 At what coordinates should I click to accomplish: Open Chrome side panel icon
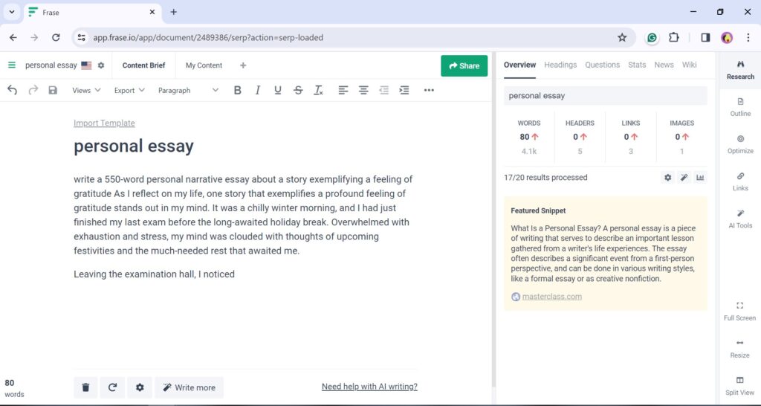(x=705, y=37)
